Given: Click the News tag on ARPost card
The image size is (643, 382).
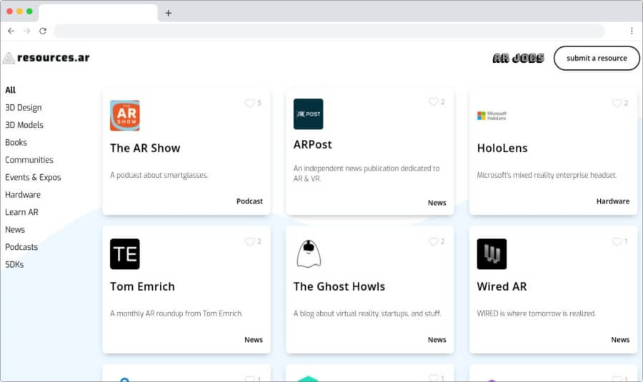Looking at the screenshot, I should coord(437,203).
